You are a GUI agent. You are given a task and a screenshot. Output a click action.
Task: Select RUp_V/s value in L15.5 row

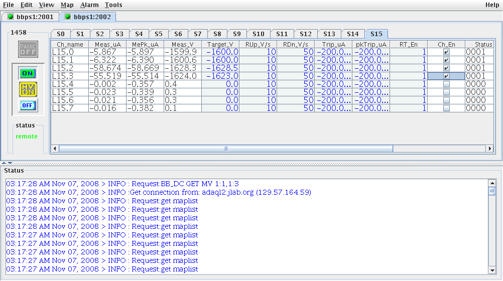[x=258, y=92]
